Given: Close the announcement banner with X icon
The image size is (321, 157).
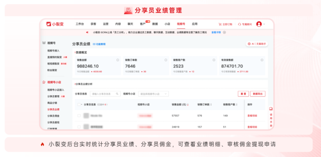Looking at the screenshot, I should 224,32.
